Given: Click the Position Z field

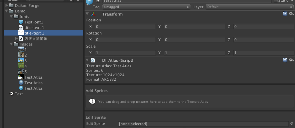Looking at the screenshot, I should (263, 27).
